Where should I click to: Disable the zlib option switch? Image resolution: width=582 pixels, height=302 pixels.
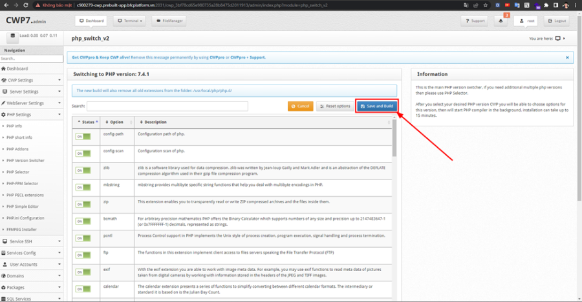tap(83, 170)
